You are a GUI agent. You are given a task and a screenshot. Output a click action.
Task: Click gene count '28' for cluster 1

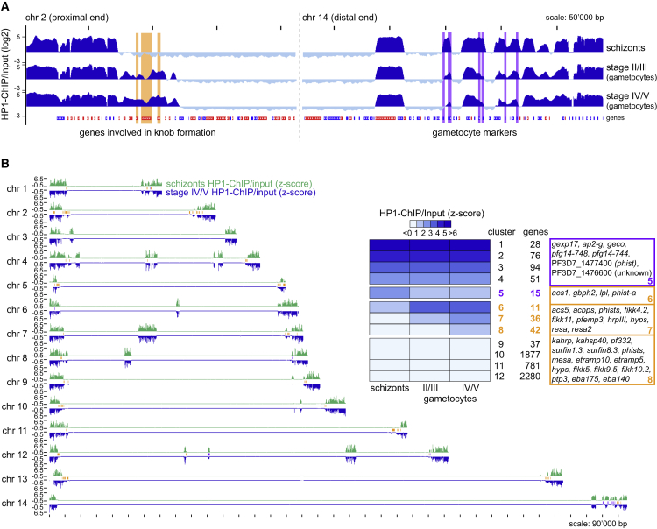535,244
